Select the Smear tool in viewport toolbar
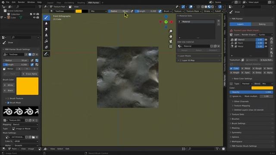The height and width of the screenshot is (155, 276). coord(47,29)
